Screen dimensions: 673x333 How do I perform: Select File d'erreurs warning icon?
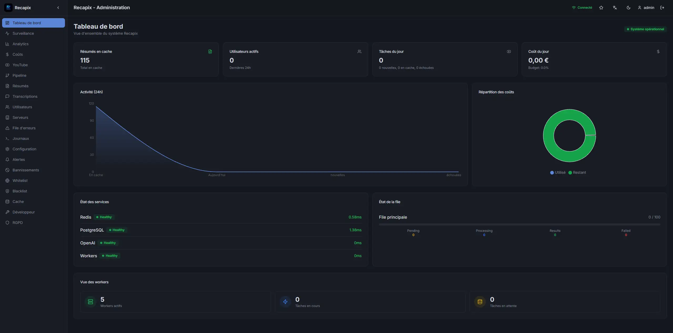click(x=7, y=128)
